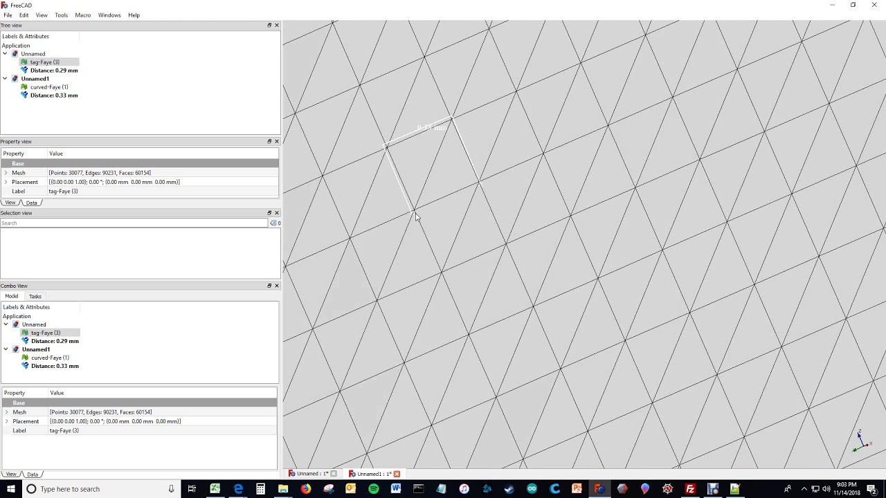Float the Tree view panel

click(x=270, y=26)
